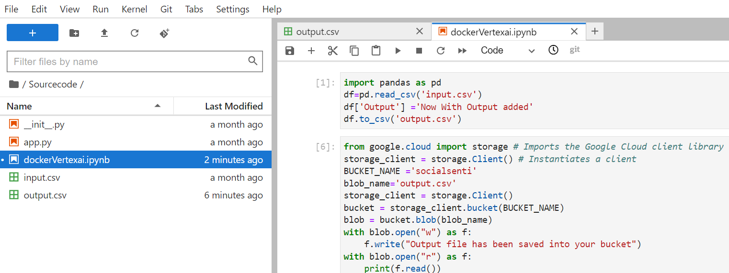Run the selected cell
Image resolution: width=729 pixels, height=273 pixels.
[x=398, y=51]
